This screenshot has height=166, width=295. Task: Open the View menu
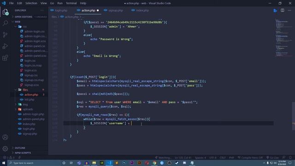44,3
